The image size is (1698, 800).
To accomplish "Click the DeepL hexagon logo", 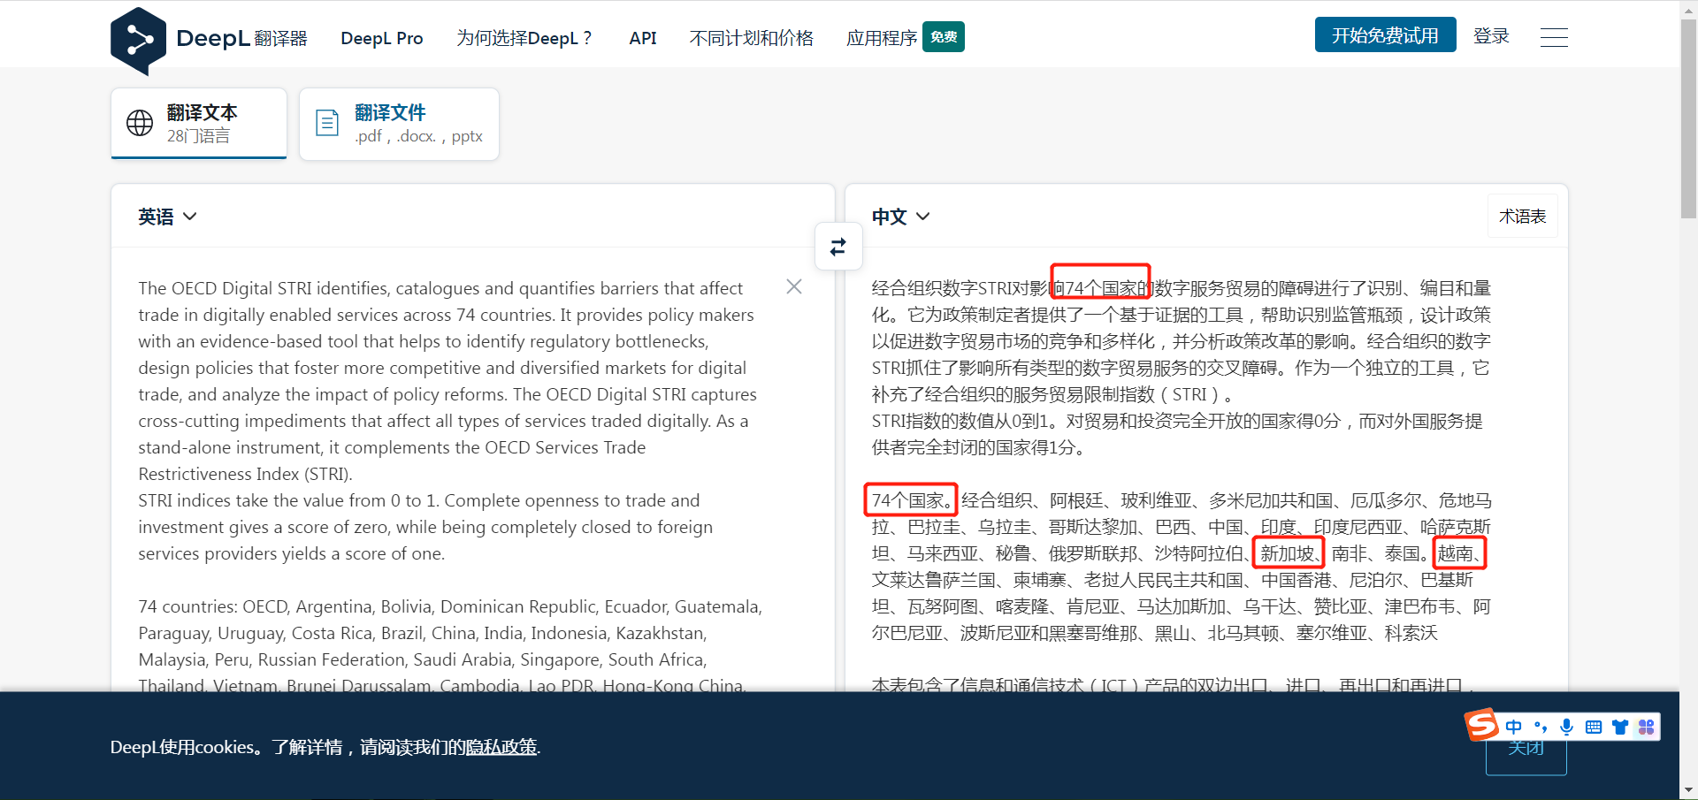I will tap(138, 39).
